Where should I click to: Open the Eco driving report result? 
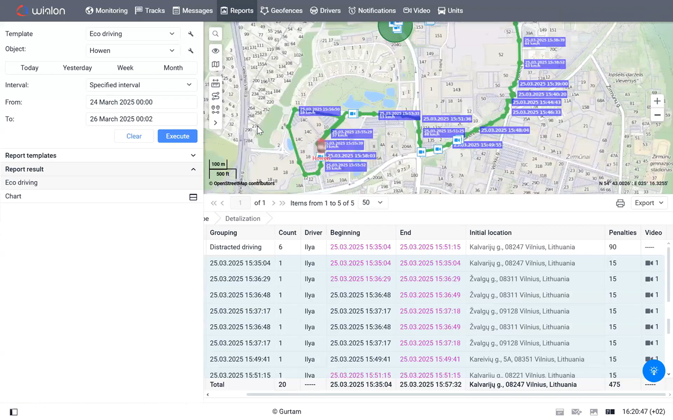click(x=101, y=183)
